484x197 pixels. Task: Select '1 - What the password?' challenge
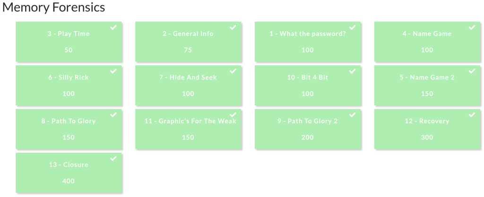pyautogui.click(x=308, y=42)
